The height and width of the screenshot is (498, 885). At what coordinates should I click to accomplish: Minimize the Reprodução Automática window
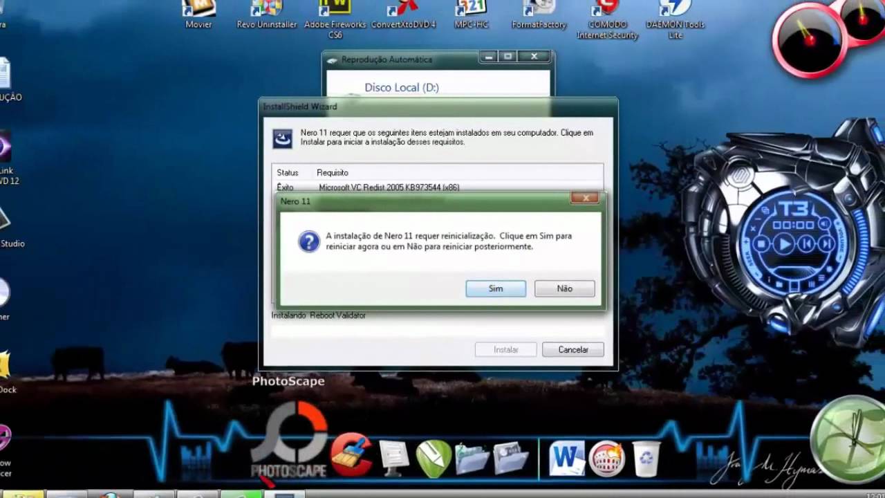pyautogui.click(x=490, y=57)
